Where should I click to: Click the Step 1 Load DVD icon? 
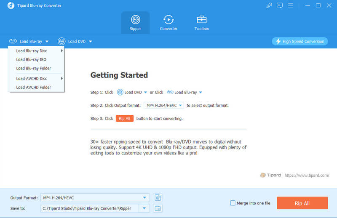[120, 92]
